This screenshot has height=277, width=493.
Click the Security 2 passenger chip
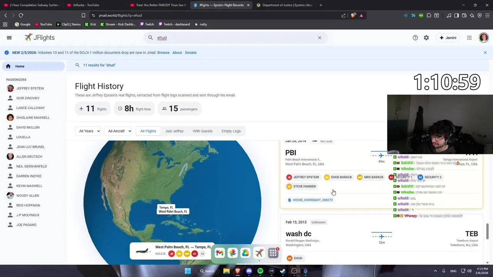[429, 177]
